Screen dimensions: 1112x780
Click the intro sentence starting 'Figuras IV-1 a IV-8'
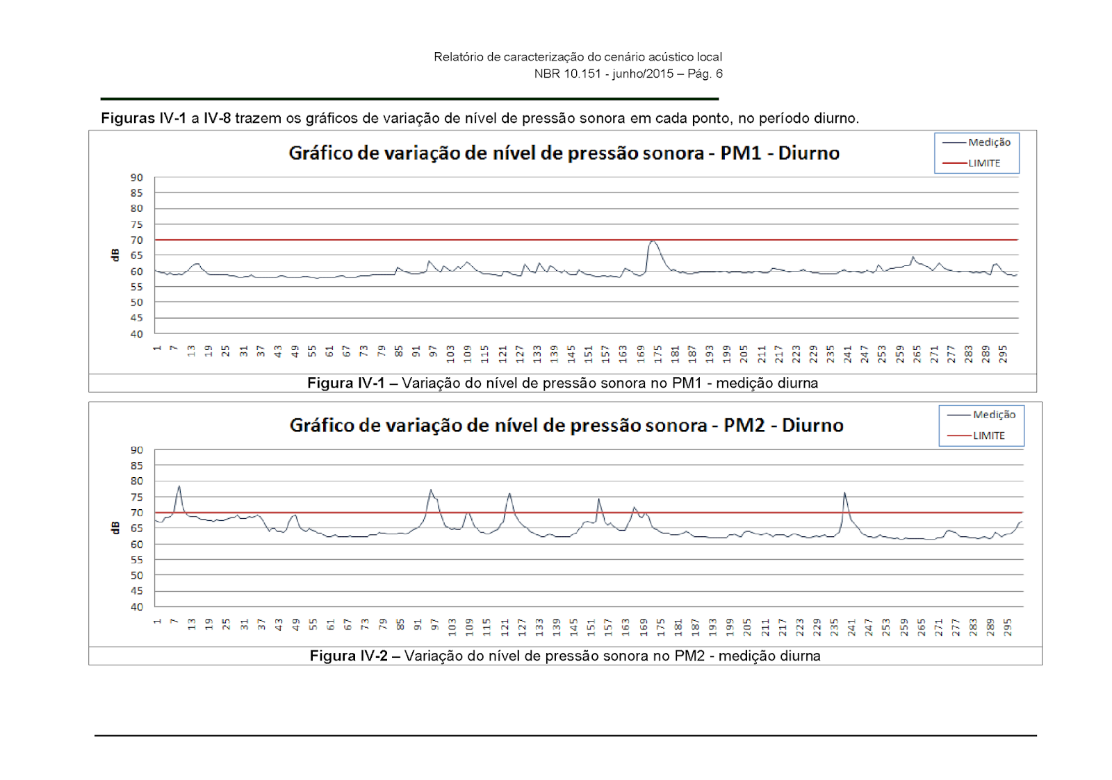click(480, 118)
